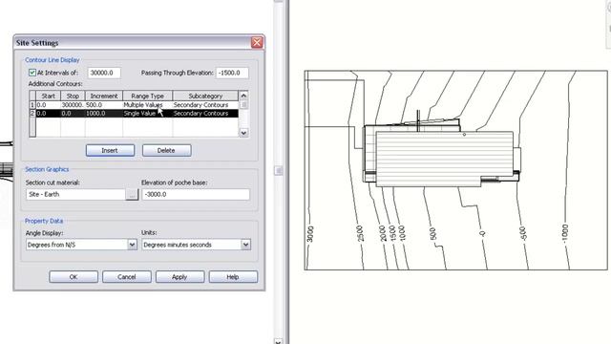This screenshot has width=611, height=344.
Task: Open the material browse ellipsis button
Action: tap(132, 194)
